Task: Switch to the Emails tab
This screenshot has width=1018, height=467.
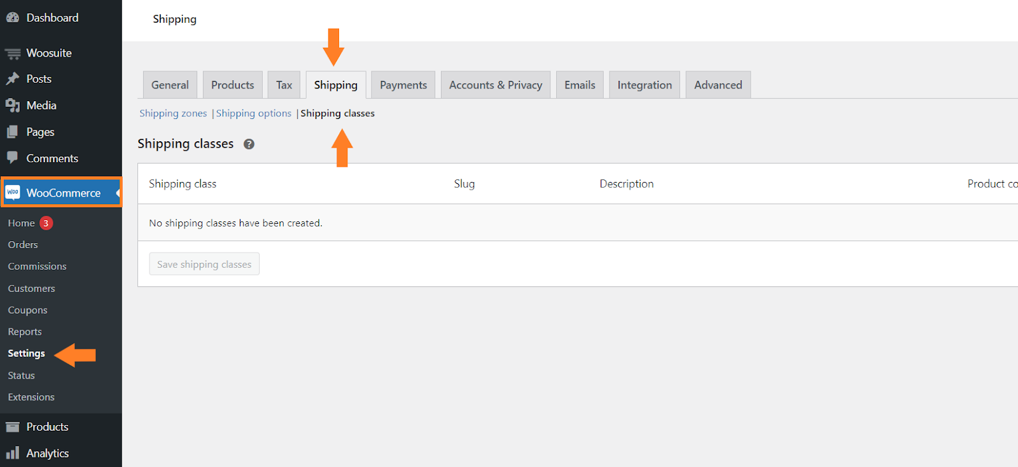Action: pos(580,85)
